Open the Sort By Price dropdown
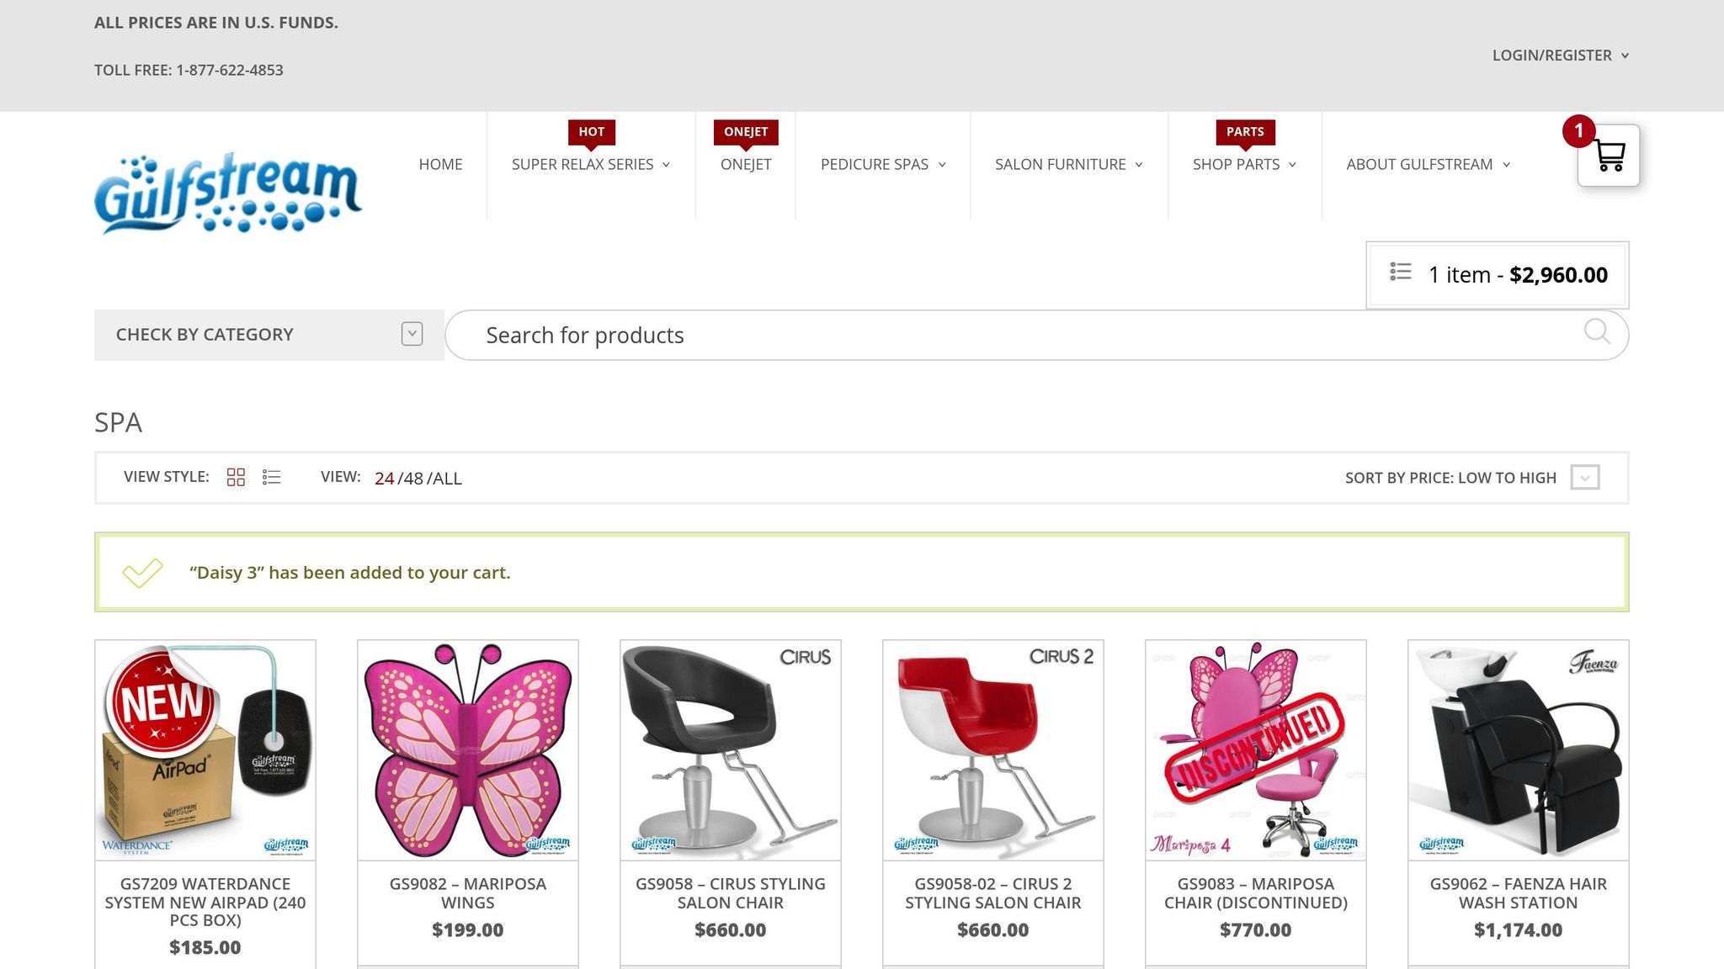Viewport: 1724px width, 969px height. (1472, 478)
